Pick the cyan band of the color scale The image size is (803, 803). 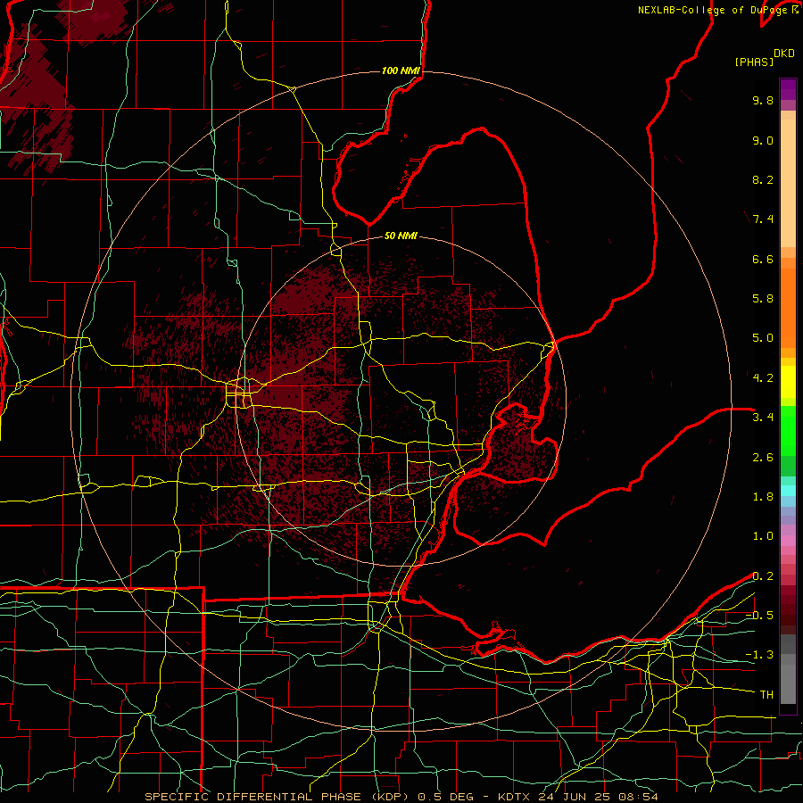(788, 491)
